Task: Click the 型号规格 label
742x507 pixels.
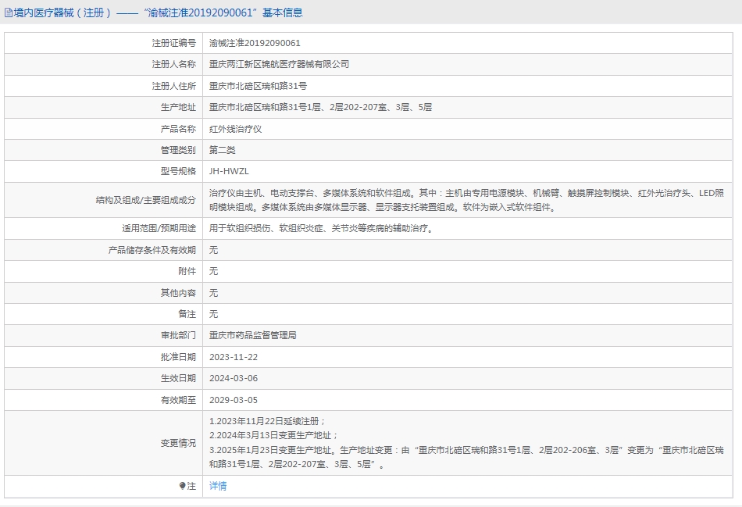Action: (178, 171)
